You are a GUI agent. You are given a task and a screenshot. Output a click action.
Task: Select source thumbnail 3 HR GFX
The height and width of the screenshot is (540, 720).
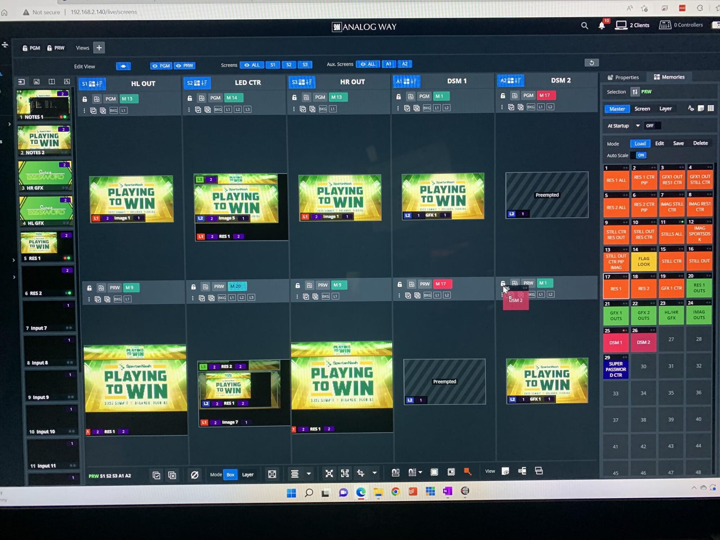tap(45, 176)
